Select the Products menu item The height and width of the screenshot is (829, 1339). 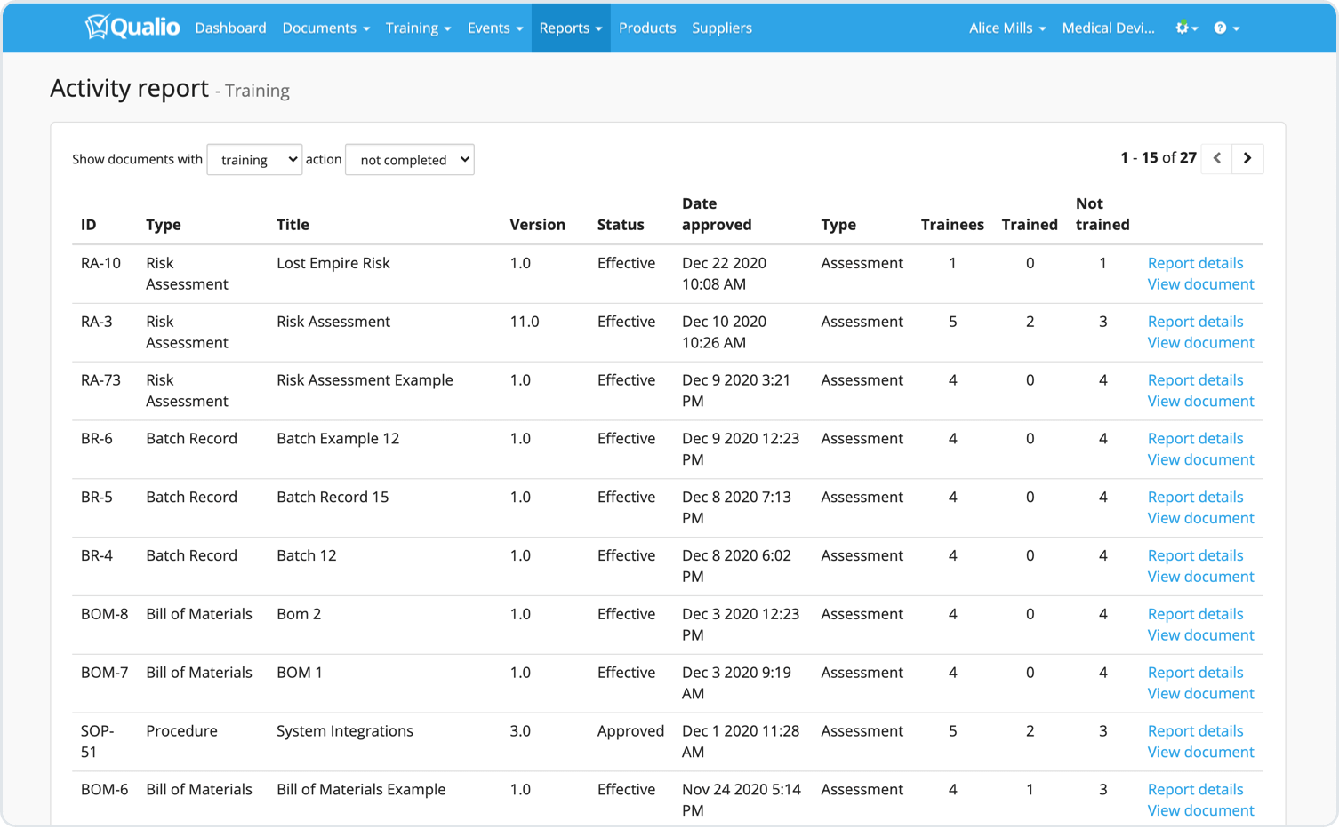pyautogui.click(x=647, y=28)
